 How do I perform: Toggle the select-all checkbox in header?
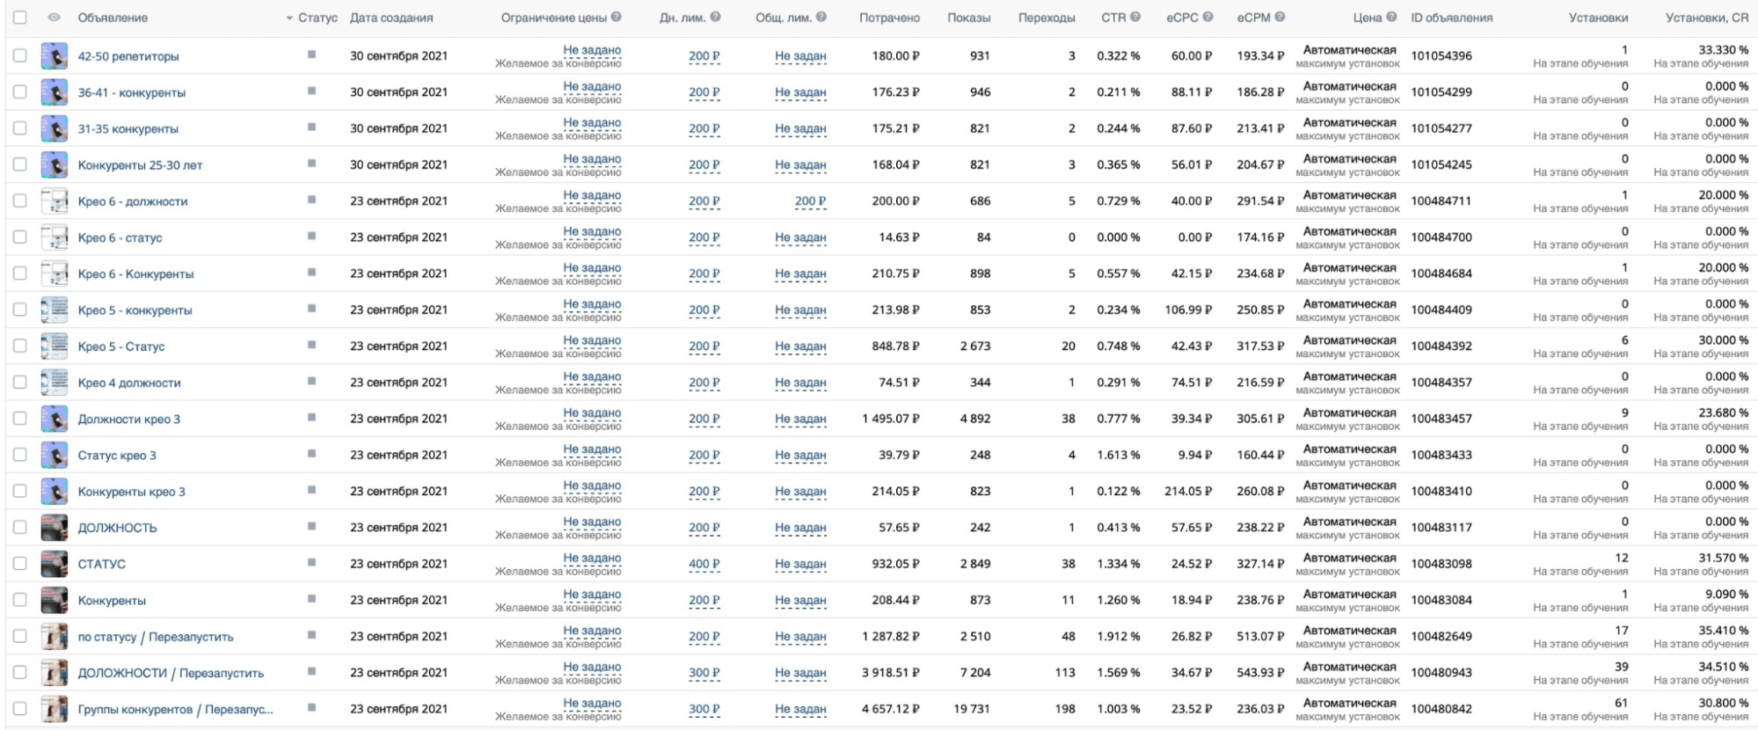point(19,18)
